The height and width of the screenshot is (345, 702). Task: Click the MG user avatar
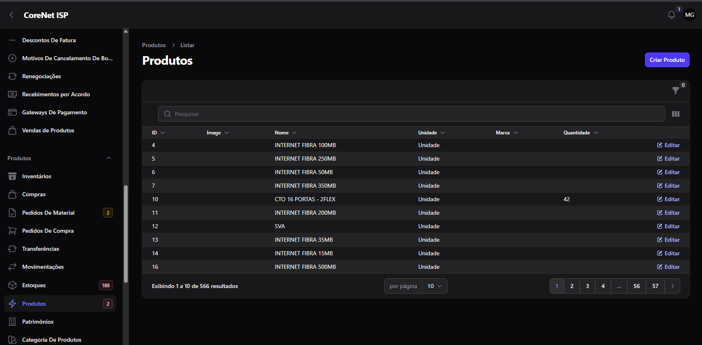pyautogui.click(x=690, y=15)
